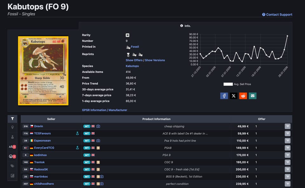Open seller kodinhoo's profile

[x=40, y=155]
